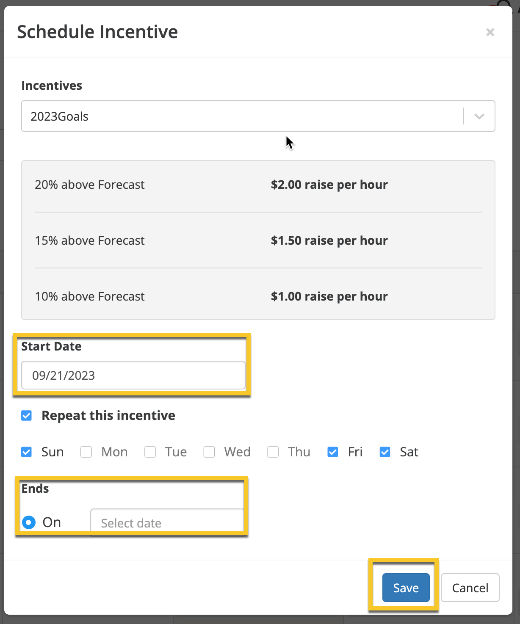This screenshot has width=520, height=624.
Task: Close the Schedule Incentive dialog
Action: tap(490, 32)
